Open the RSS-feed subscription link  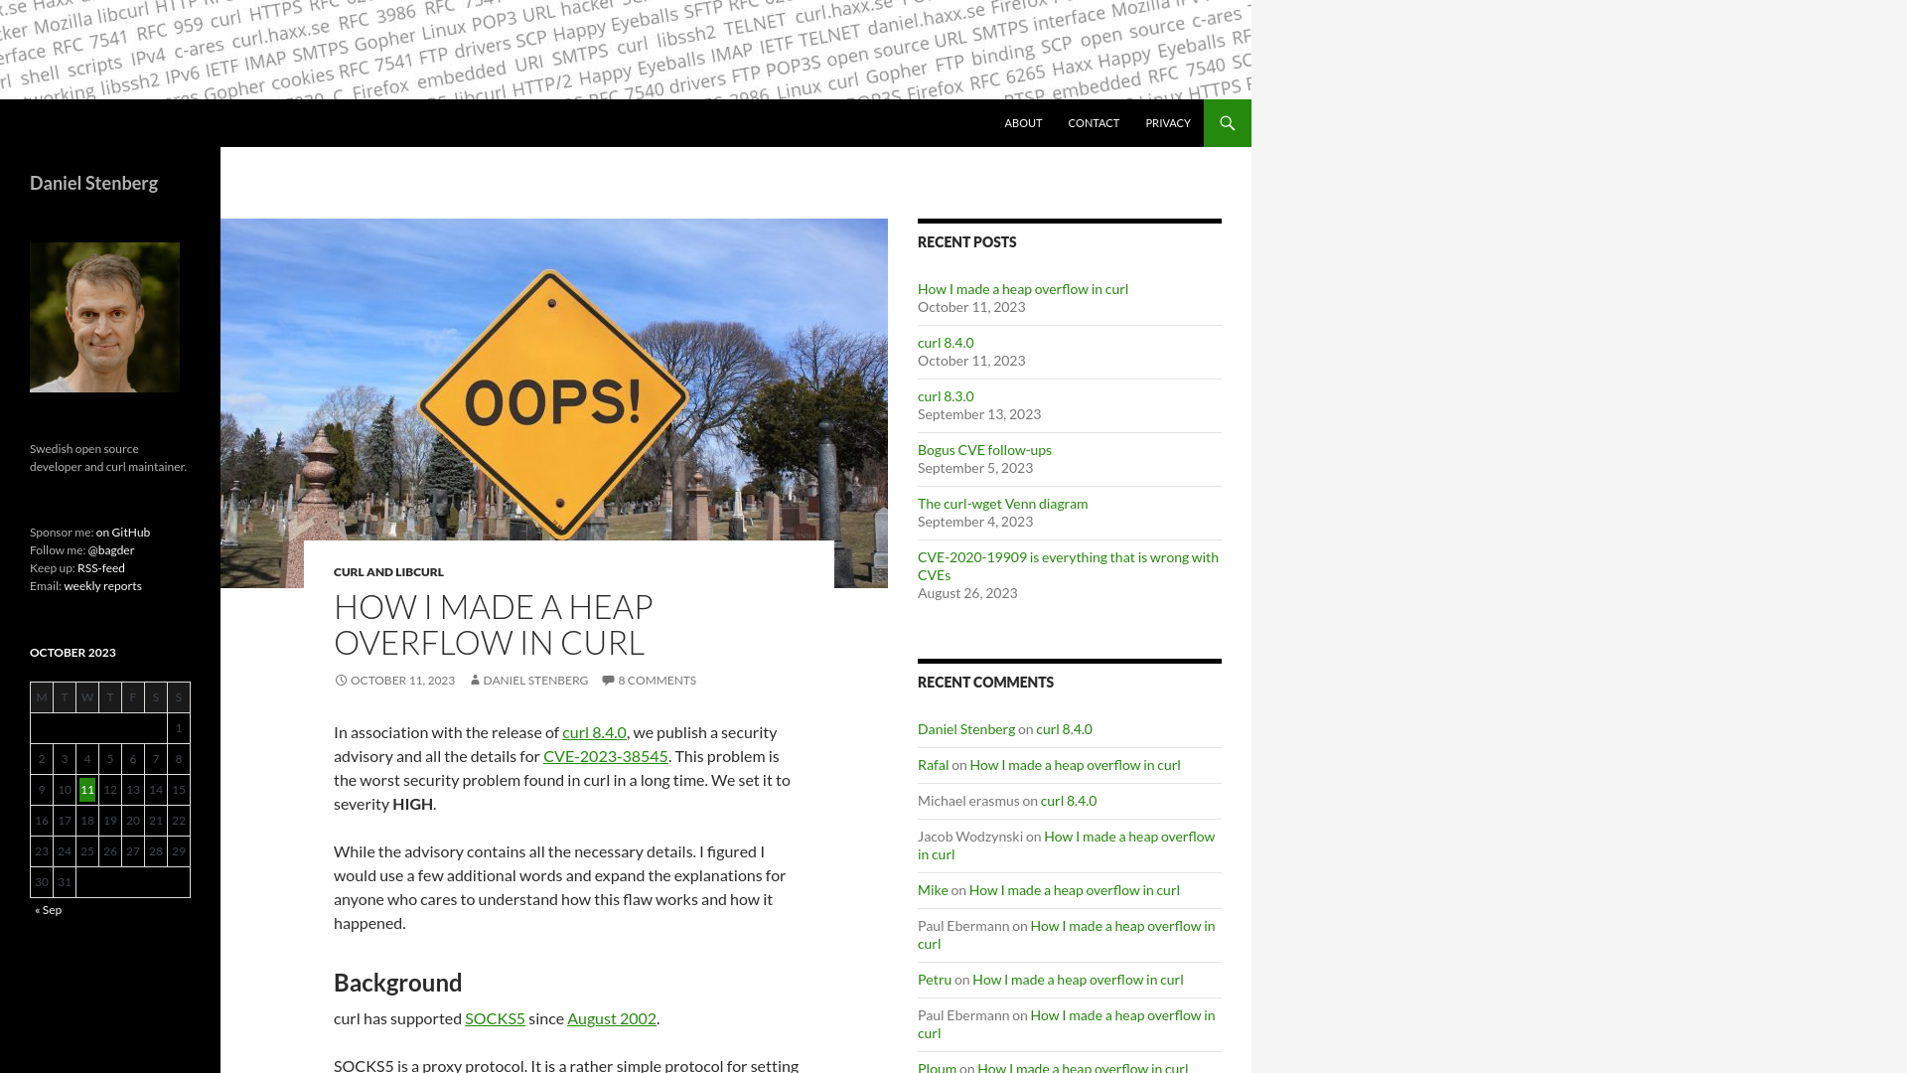(x=101, y=567)
